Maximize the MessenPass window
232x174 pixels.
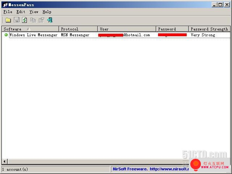point(220,5)
